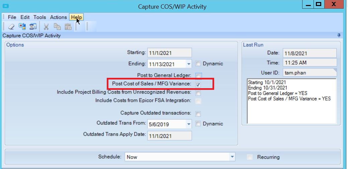Open the Ending date dropdown arrow

pos(189,64)
